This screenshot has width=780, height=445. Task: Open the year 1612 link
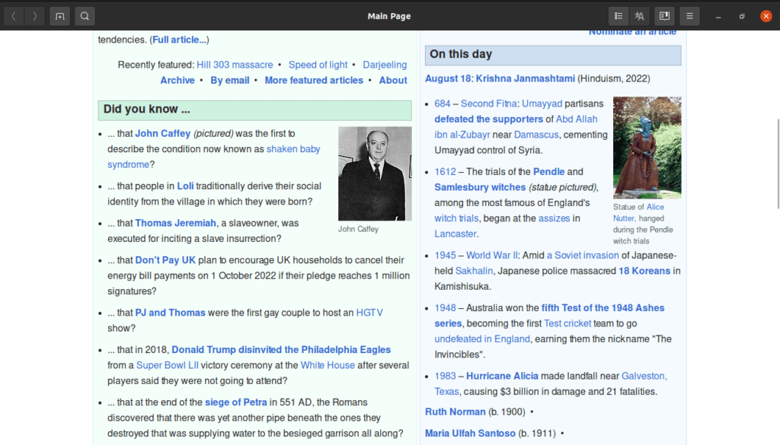tap(445, 172)
